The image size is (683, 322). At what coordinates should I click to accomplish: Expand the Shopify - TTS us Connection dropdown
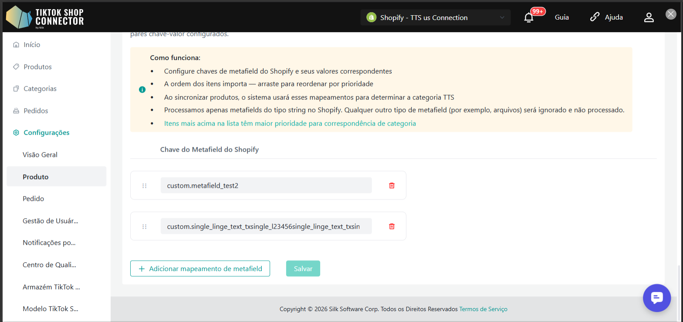[435, 17]
